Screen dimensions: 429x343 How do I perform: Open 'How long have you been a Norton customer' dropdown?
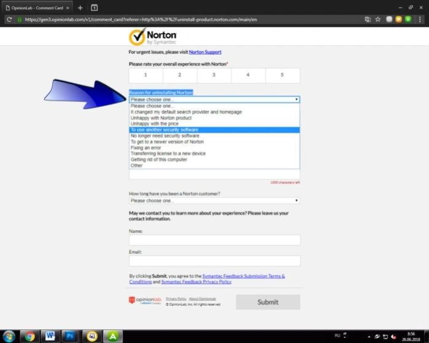tap(214, 201)
